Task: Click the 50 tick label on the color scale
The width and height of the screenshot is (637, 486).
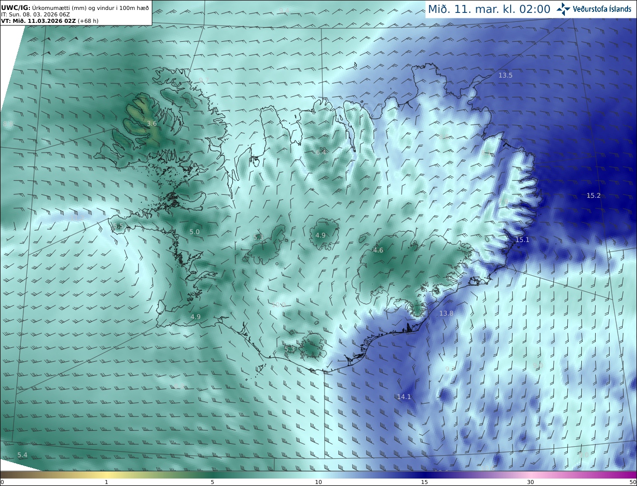Action: (x=633, y=482)
